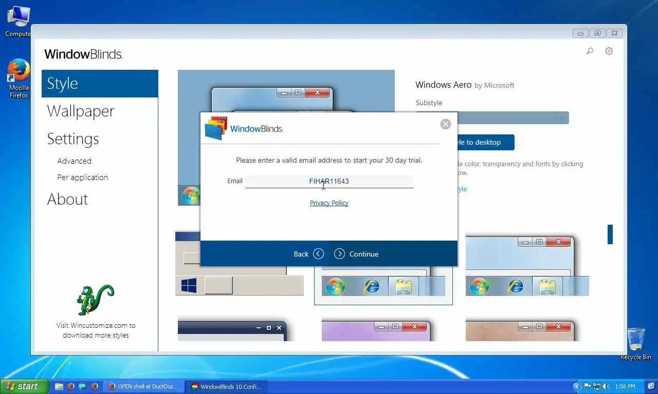Visit Wincustomize.com to download styles
658x394 pixels.
[x=96, y=330]
